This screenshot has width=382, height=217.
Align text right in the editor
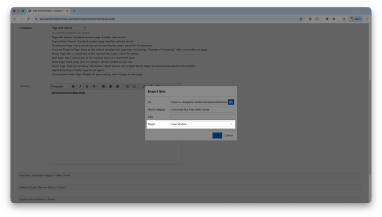tap(117, 86)
